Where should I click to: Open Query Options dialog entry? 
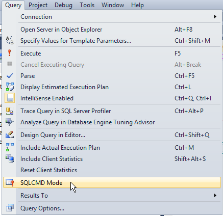click(112, 208)
